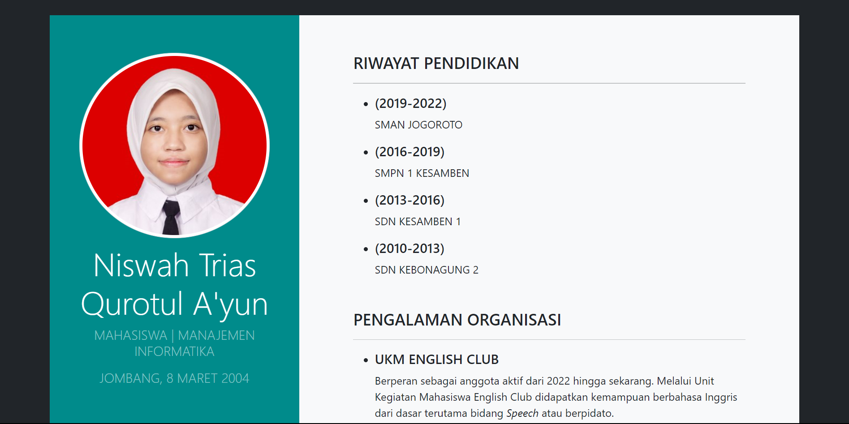Select the (2016-2019) date label
The height and width of the screenshot is (424, 849).
tap(409, 152)
